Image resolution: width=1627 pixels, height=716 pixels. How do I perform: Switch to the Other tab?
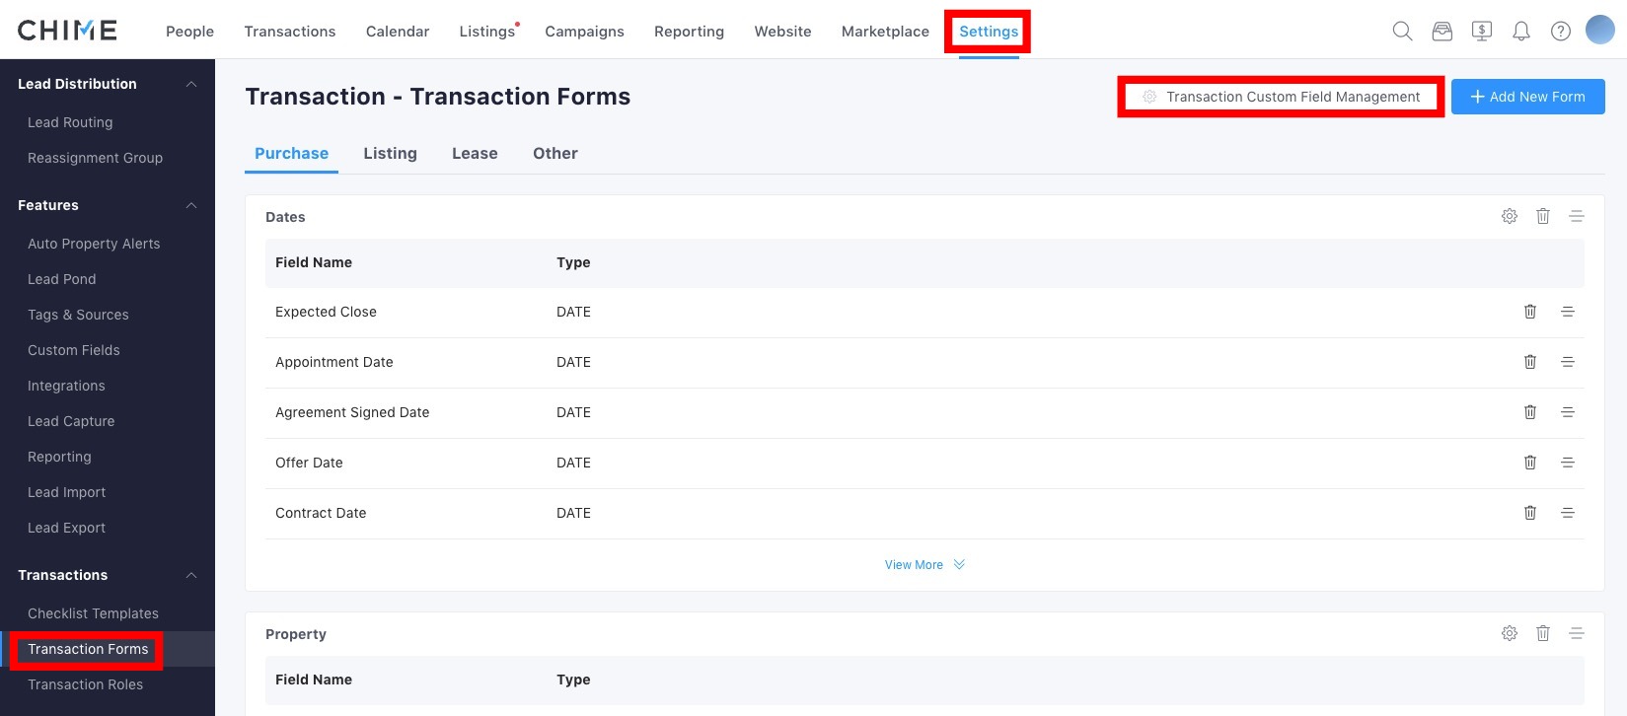coord(555,154)
